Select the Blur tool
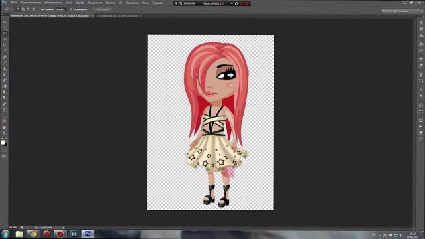The image size is (425, 239). point(5,92)
